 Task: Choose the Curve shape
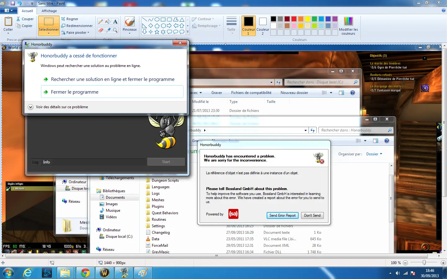tap(151, 20)
